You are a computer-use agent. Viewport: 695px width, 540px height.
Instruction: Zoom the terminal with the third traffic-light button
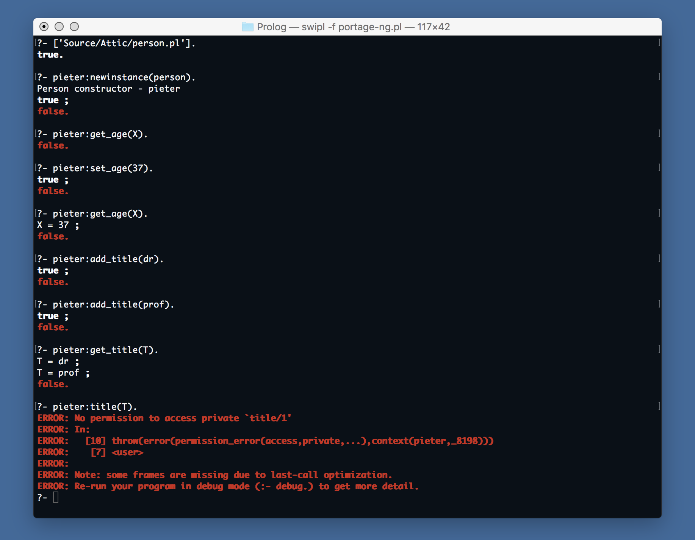coord(74,27)
